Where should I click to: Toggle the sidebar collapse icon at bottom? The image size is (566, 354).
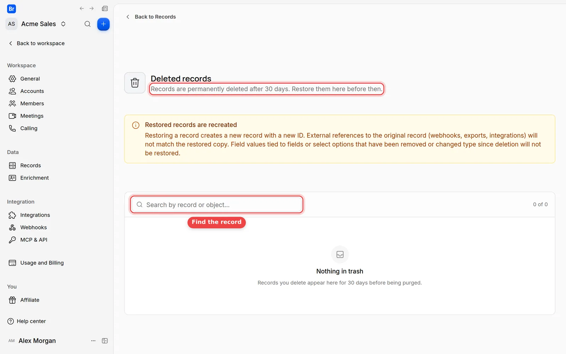[105, 341]
